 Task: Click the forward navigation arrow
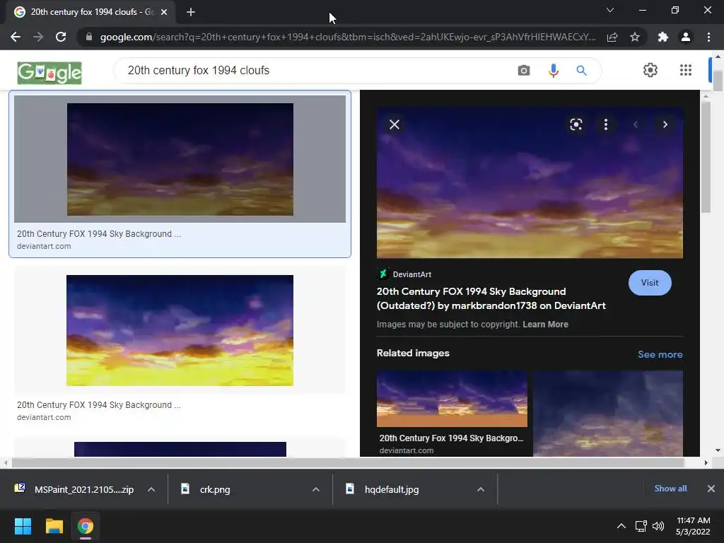tap(38, 37)
